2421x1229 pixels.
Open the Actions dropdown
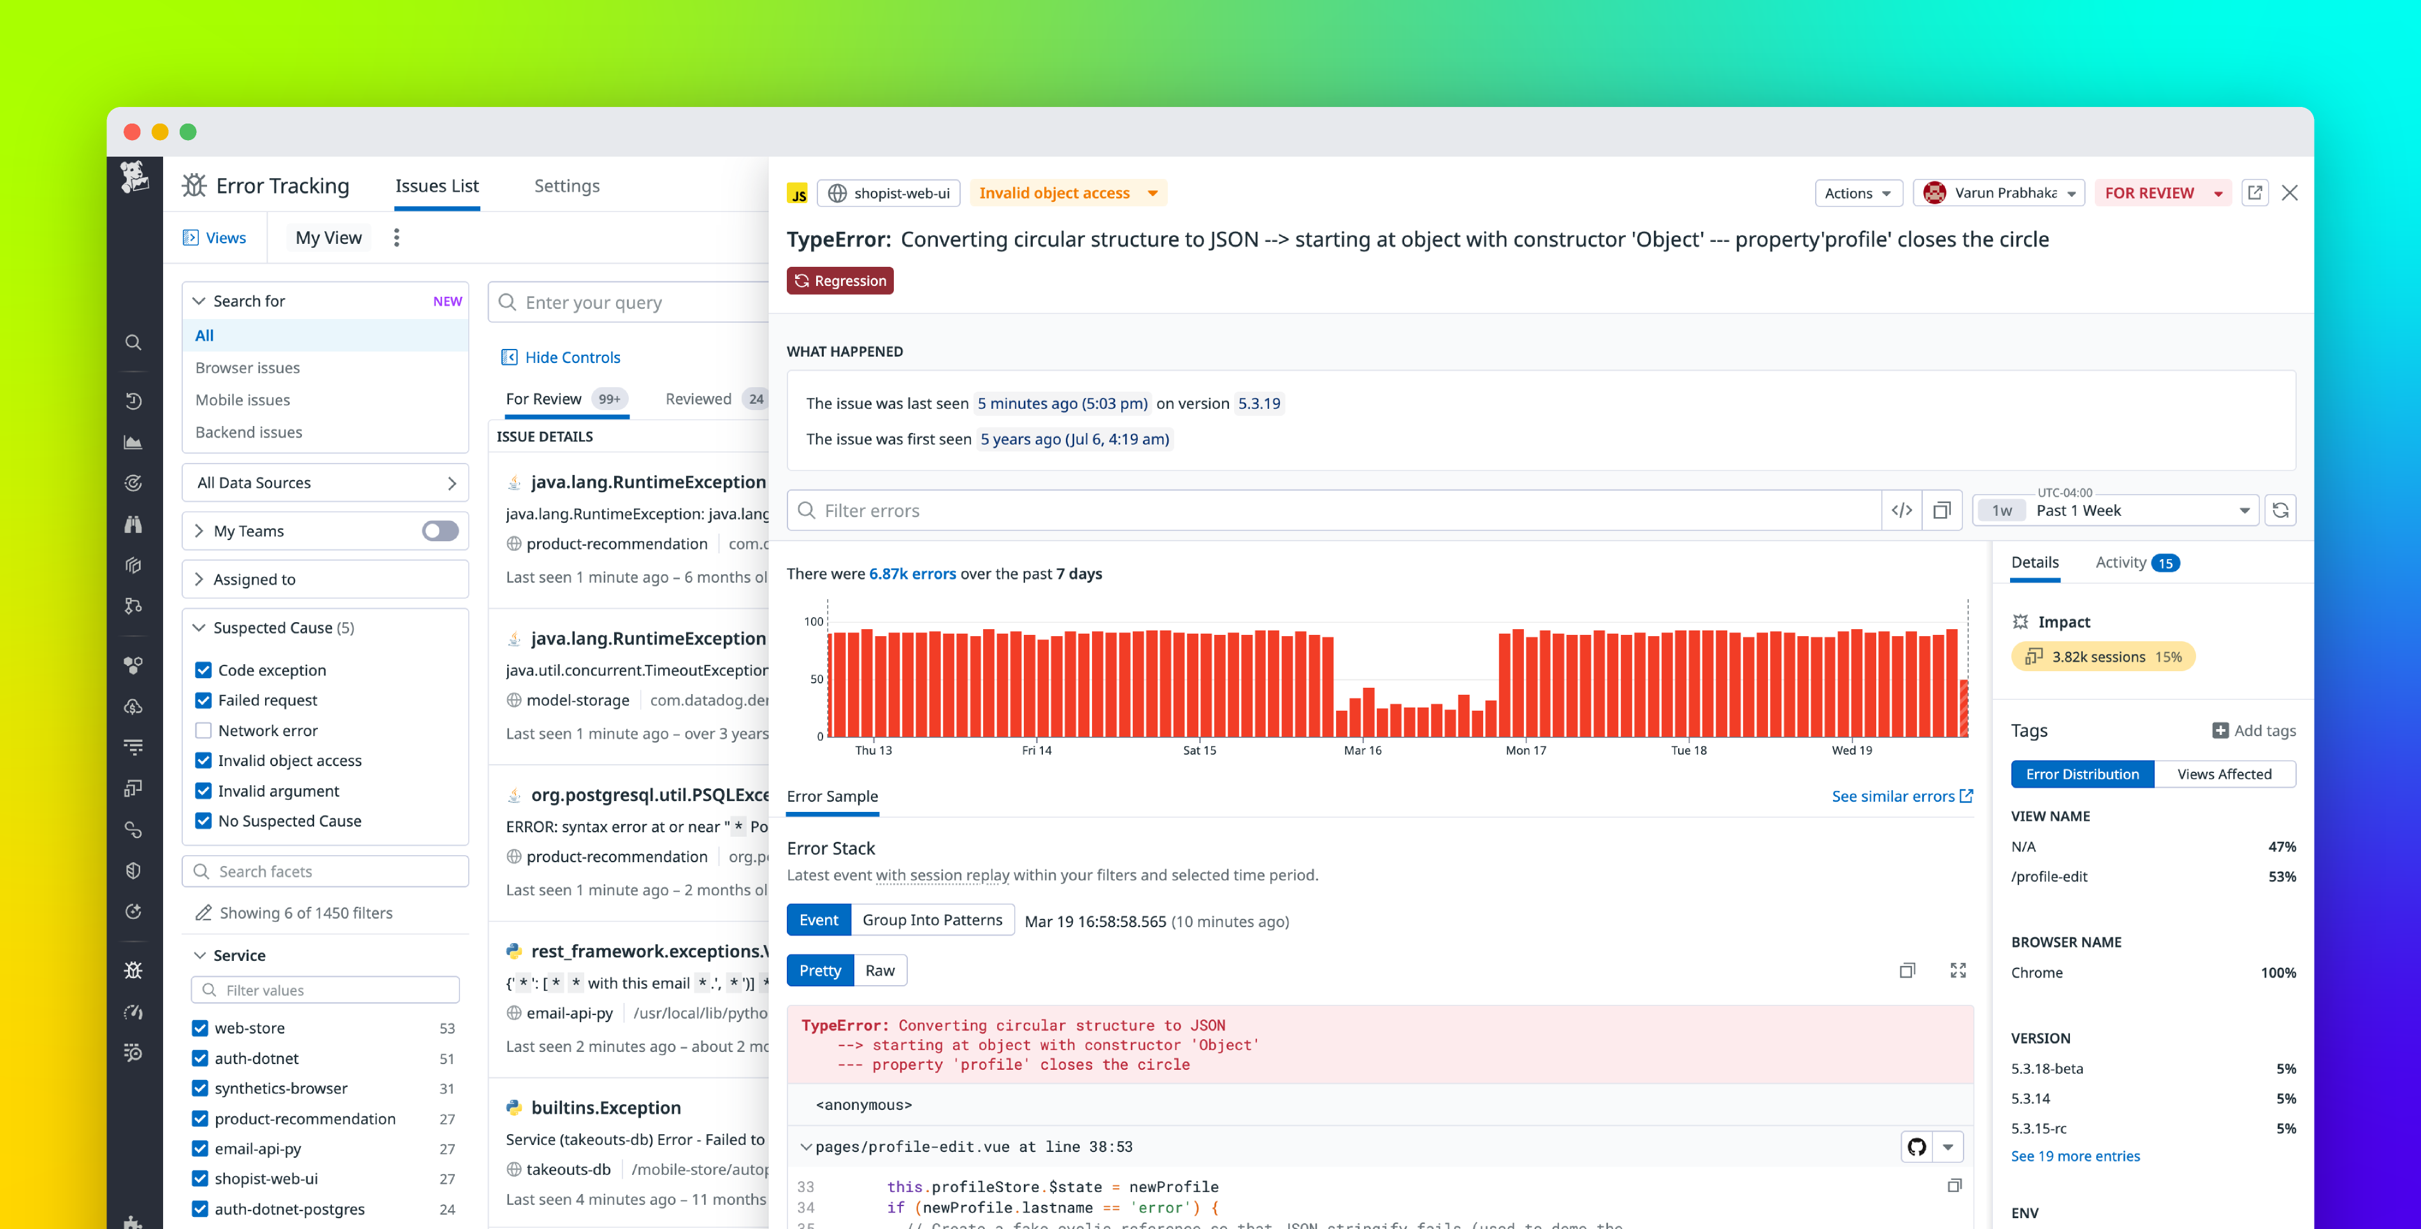[x=1858, y=192]
